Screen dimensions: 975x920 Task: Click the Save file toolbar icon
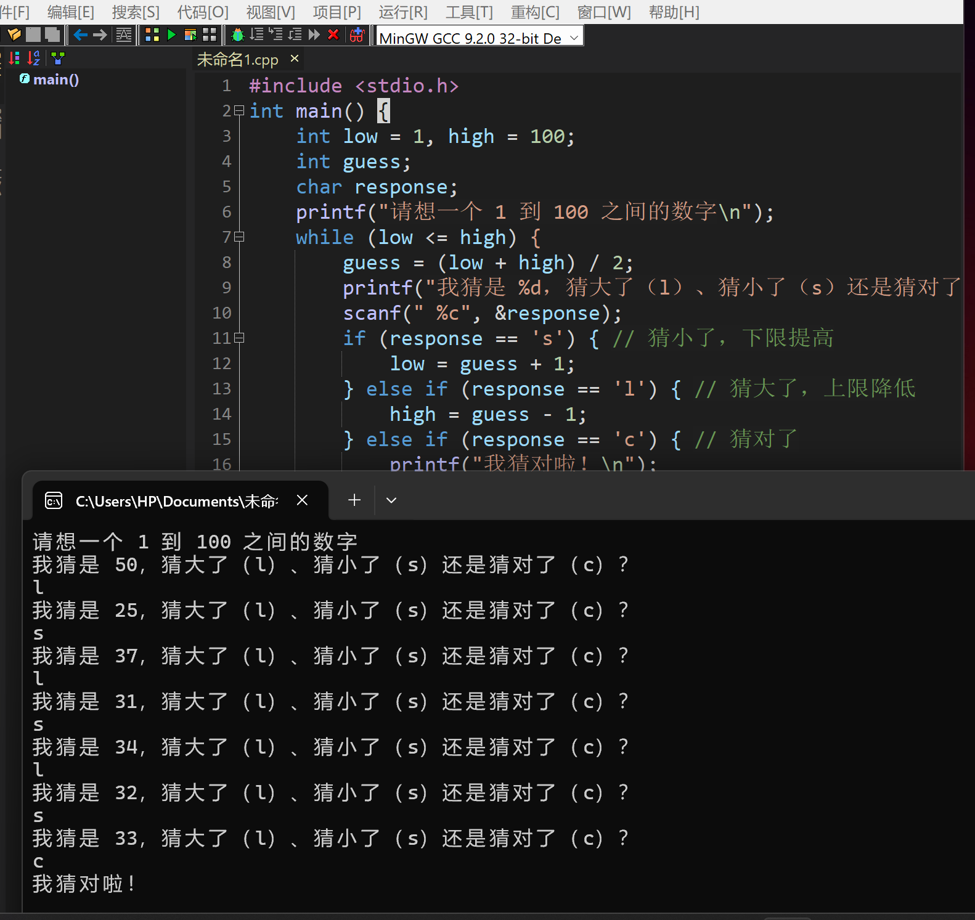33,35
